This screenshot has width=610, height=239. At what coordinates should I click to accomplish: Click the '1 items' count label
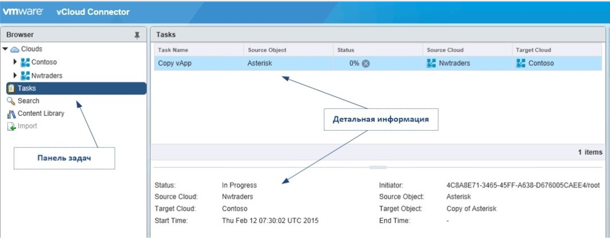[590, 152]
